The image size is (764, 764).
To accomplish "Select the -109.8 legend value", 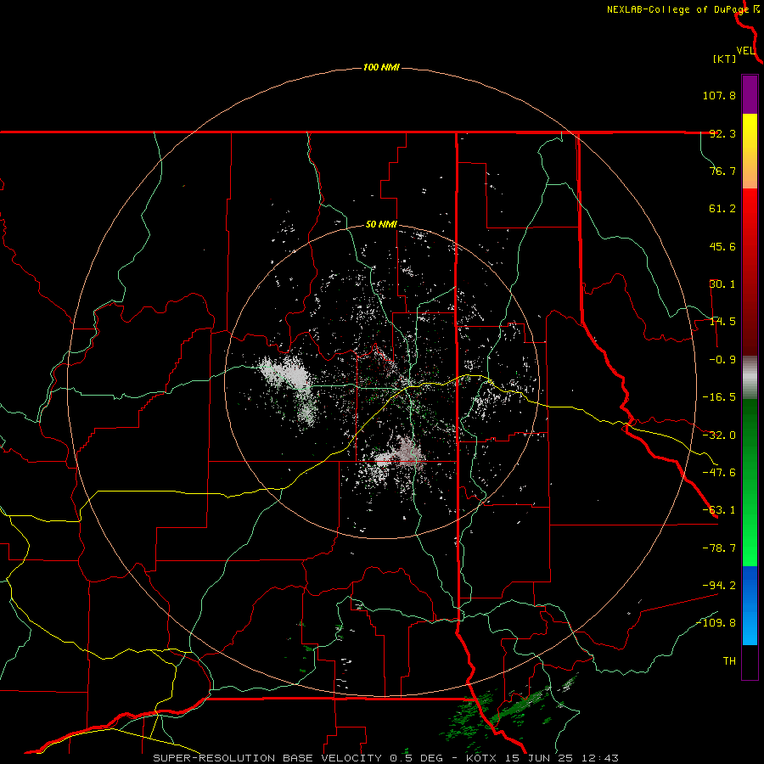I will pyautogui.click(x=716, y=623).
